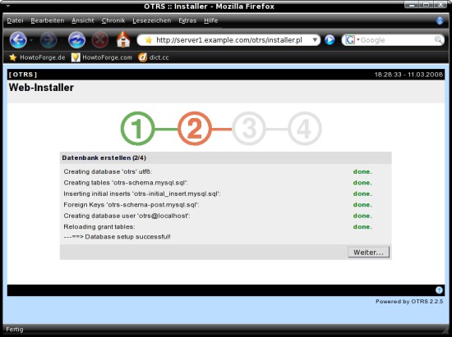Click the Google search engine icon
452x337 pixels.
(x=349, y=40)
